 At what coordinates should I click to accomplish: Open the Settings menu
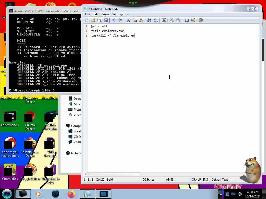tap(118, 14)
